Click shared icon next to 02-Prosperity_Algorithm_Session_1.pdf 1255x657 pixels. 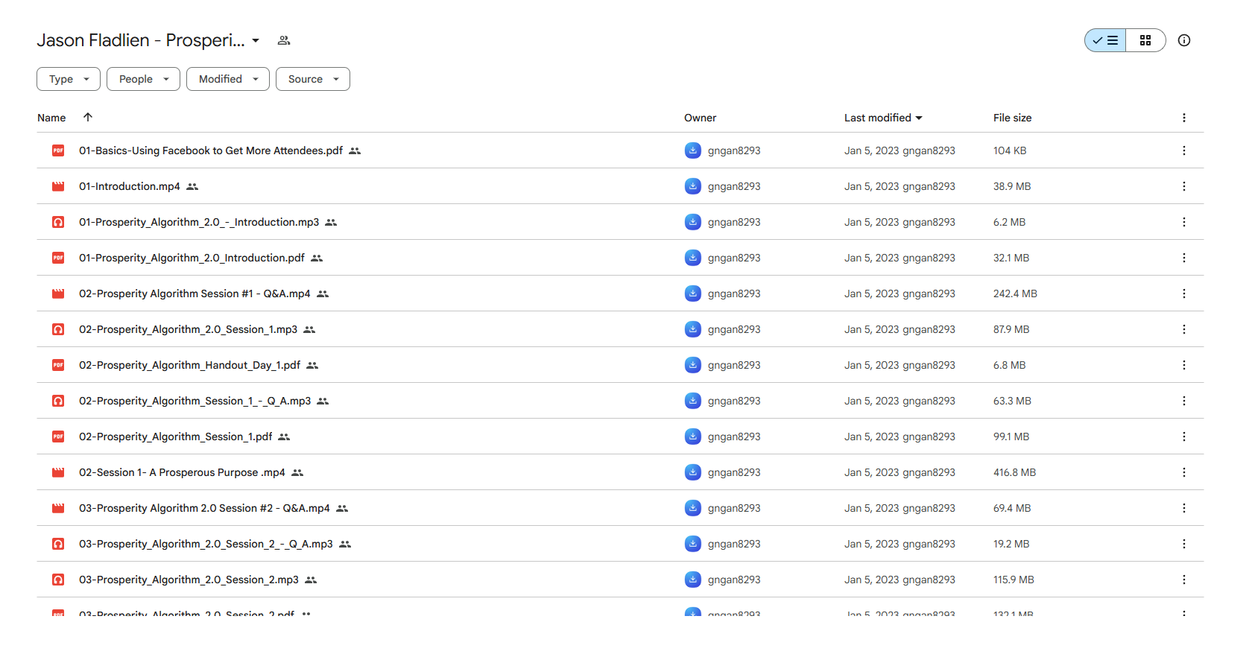(x=284, y=437)
